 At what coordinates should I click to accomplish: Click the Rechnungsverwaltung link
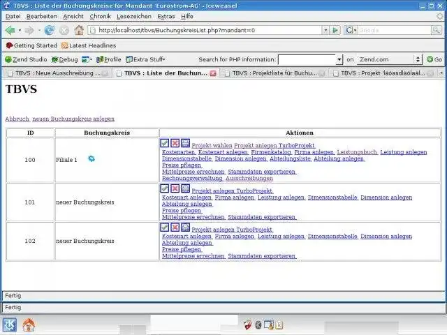(x=192, y=178)
